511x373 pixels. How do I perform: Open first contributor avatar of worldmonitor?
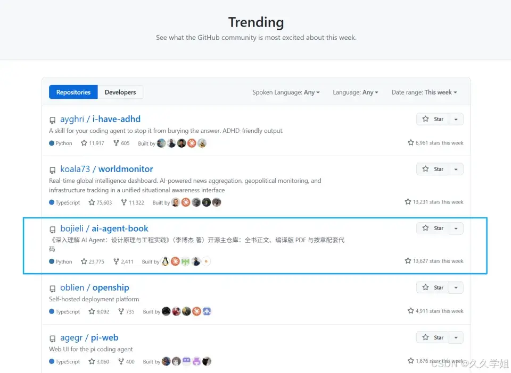[x=176, y=202]
